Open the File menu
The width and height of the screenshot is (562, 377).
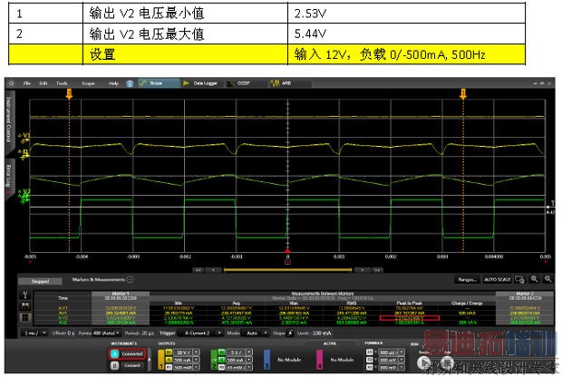tap(27, 83)
